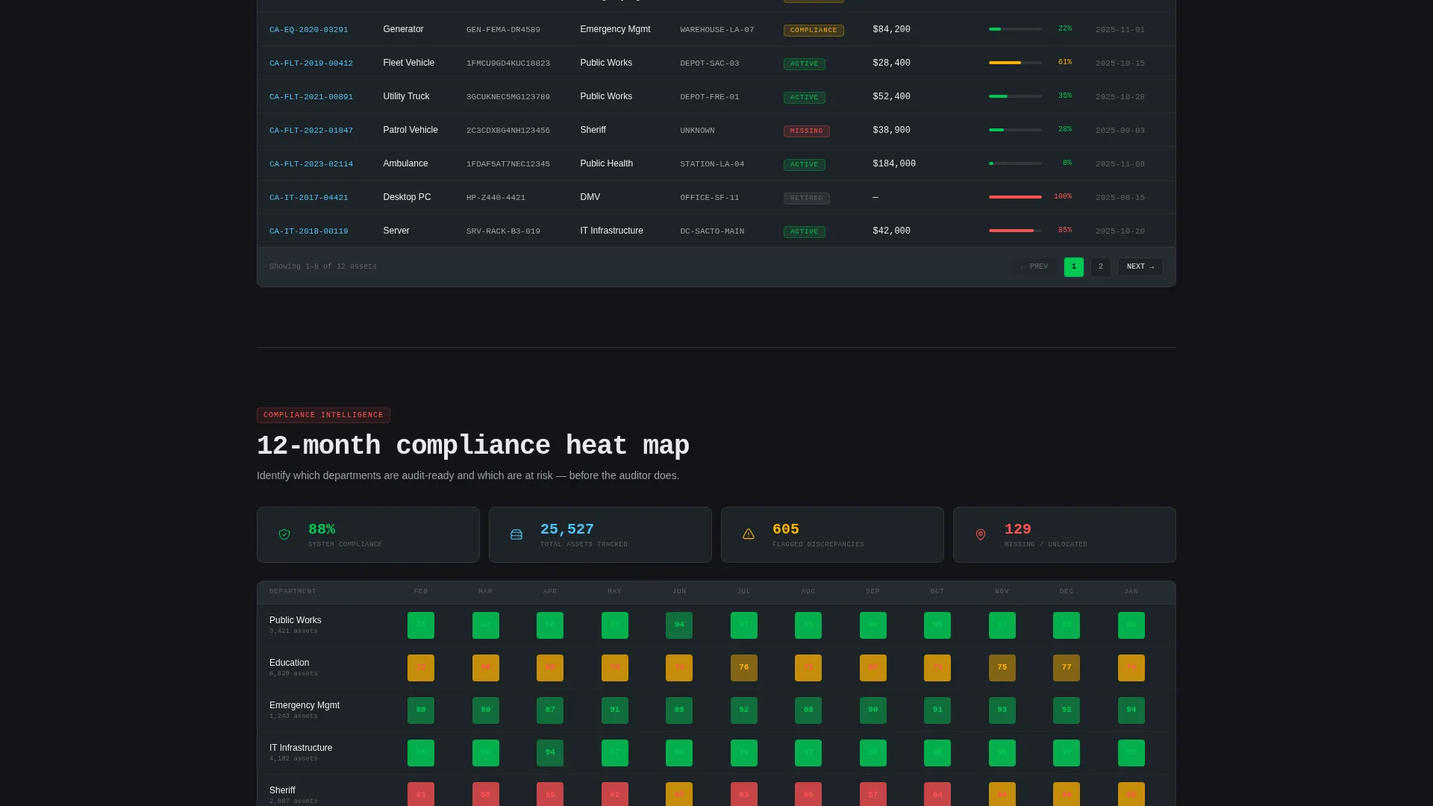Open asset CA-FLT-2019-00412

pos(311,63)
